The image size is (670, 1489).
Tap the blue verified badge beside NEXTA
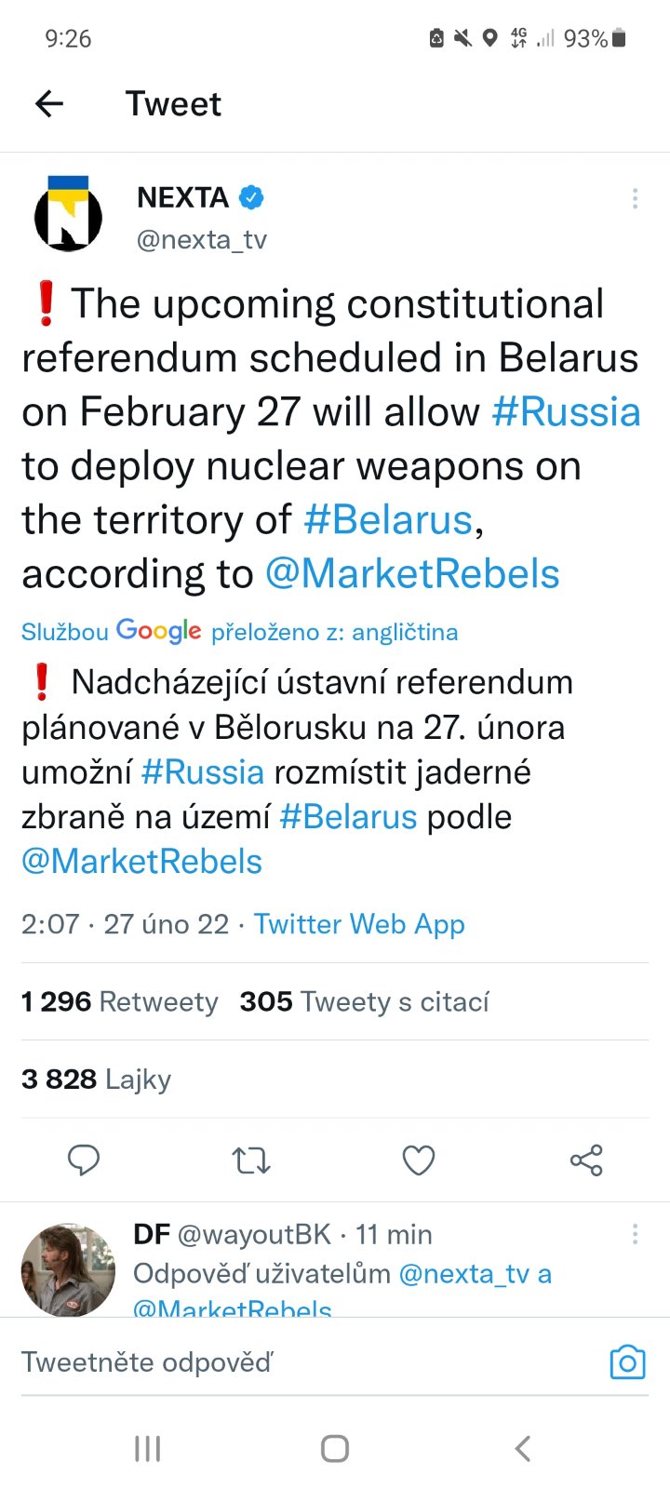(x=252, y=197)
